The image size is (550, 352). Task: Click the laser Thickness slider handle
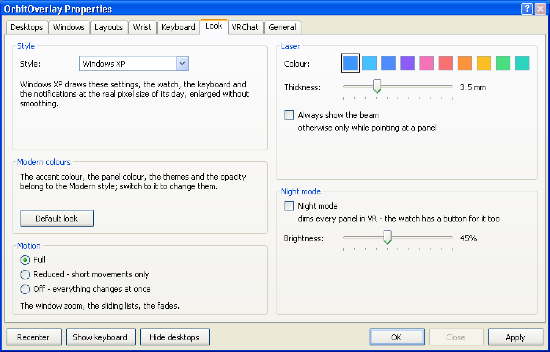[x=377, y=87]
